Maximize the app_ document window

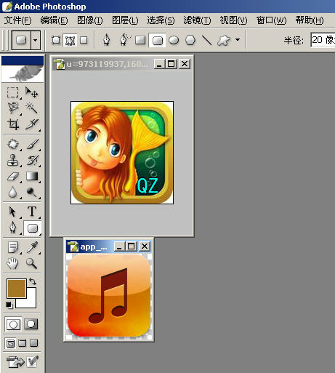(x=131, y=246)
